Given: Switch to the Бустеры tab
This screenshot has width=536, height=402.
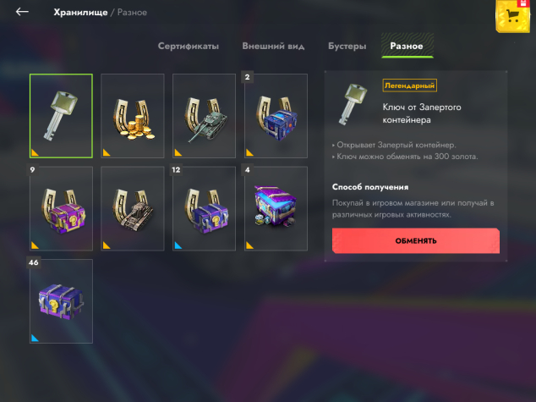Looking at the screenshot, I should coord(347,47).
